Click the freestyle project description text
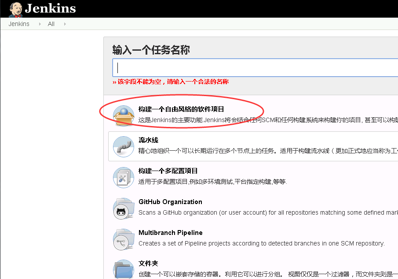The width and height of the screenshot is (398, 279). coord(268,120)
